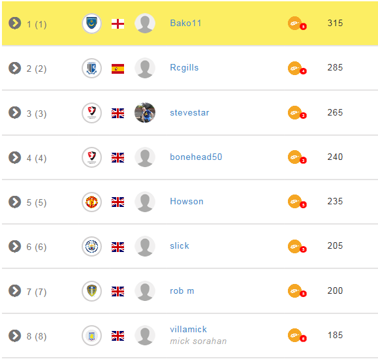The width and height of the screenshot is (378, 361).
Task: Click the England flag next to Bako11
Action: [x=118, y=24]
